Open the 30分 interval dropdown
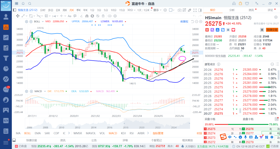This screenshot has width=280, height=149. [x=131, y=10]
